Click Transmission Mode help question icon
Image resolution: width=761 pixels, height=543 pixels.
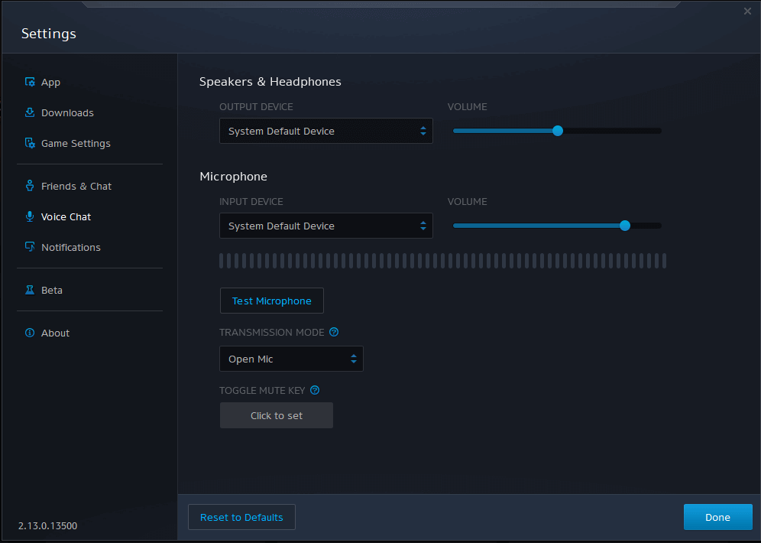(334, 333)
